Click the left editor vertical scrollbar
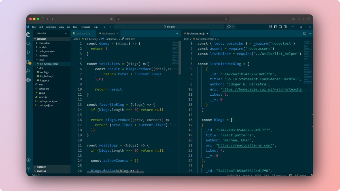 pos(180,57)
